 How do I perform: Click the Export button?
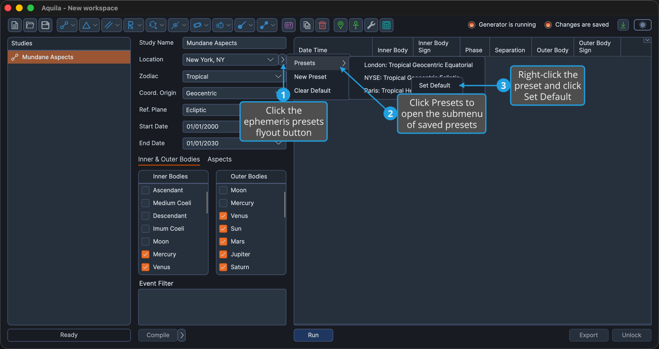click(x=588, y=335)
